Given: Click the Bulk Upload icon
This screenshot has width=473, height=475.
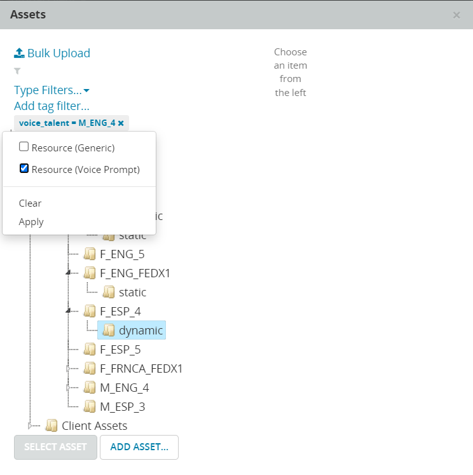Looking at the screenshot, I should point(19,53).
